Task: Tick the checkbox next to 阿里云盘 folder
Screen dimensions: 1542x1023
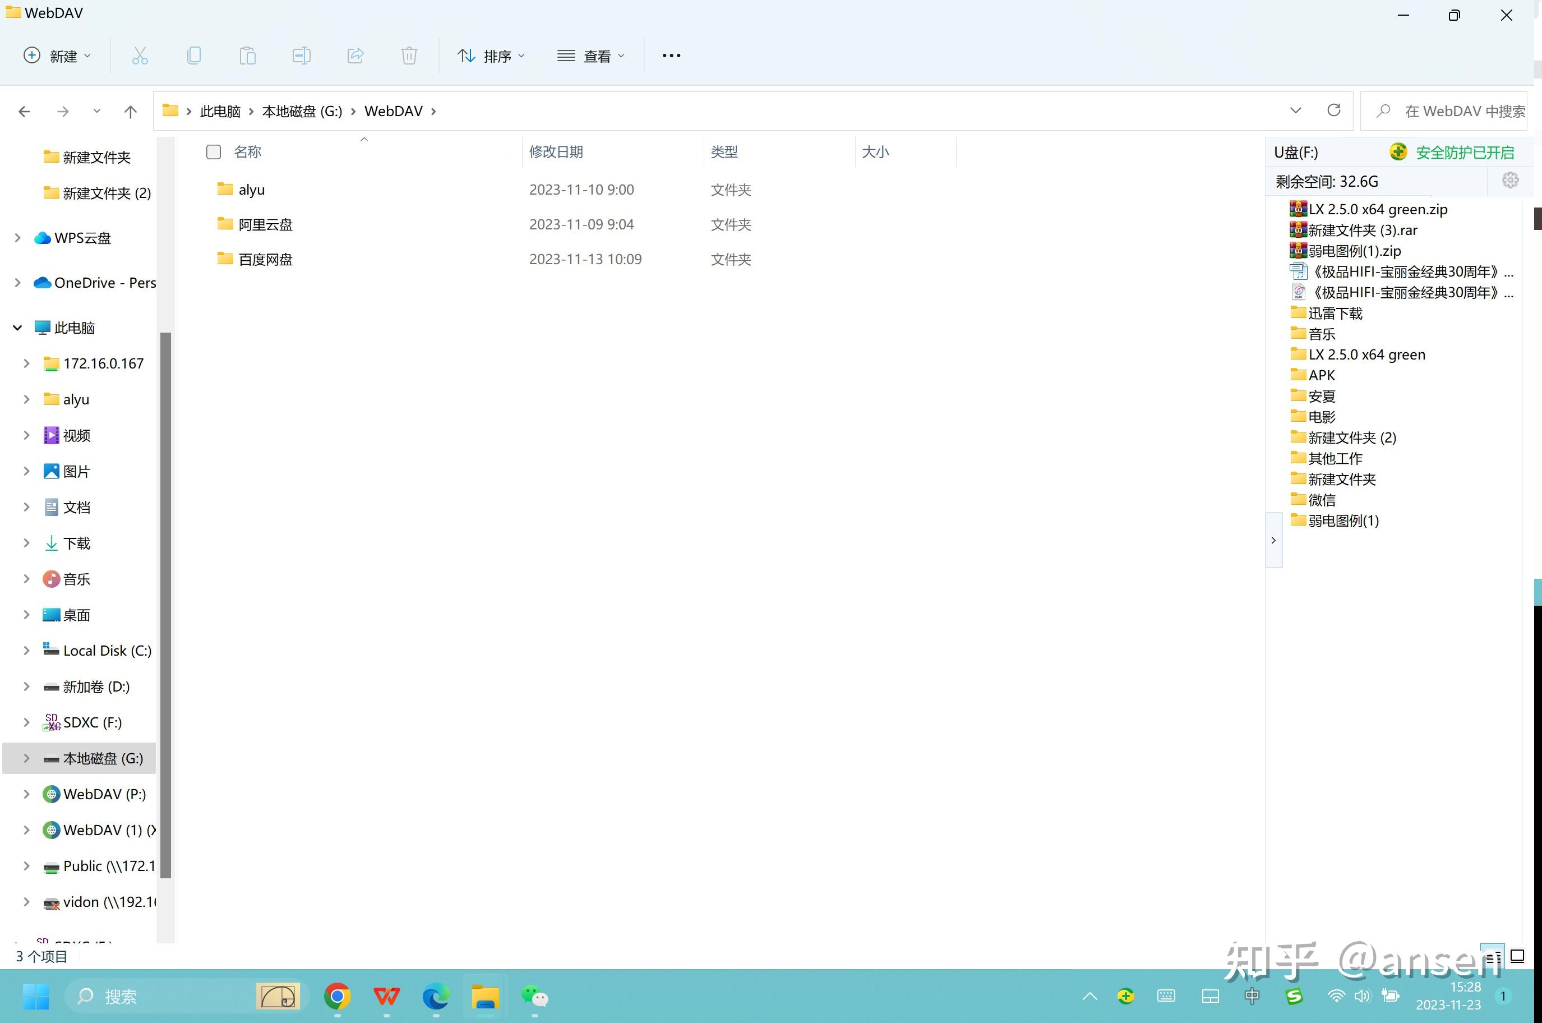Action: click(213, 224)
